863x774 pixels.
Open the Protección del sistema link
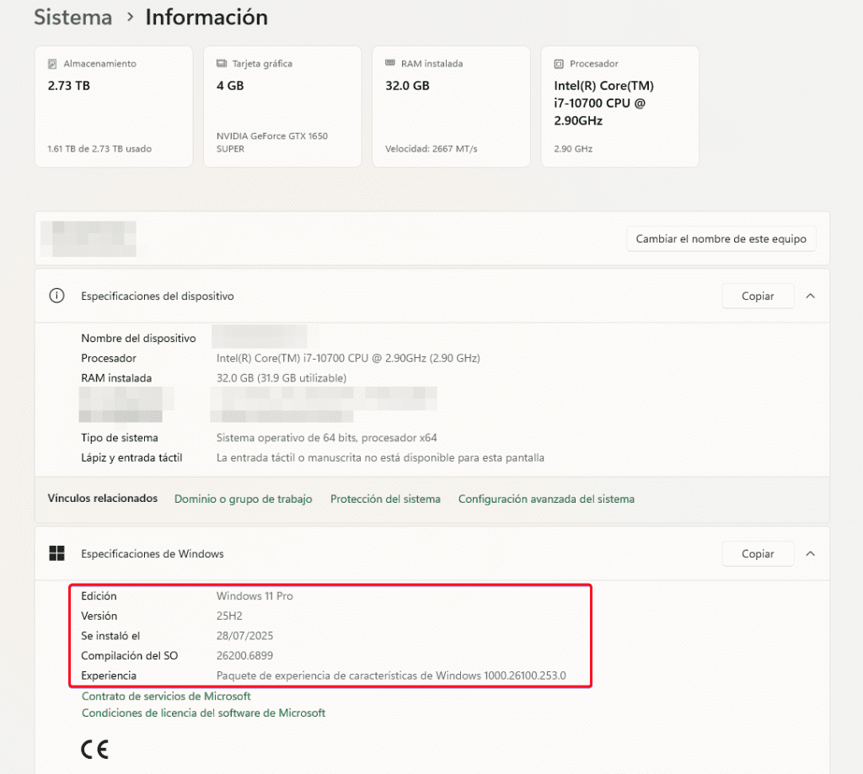click(385, 499)
